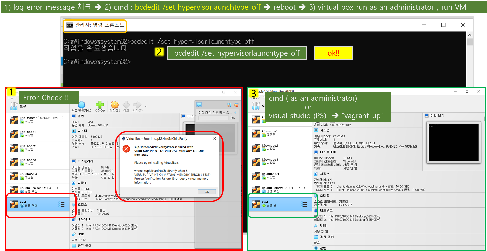Select k8s-master VM in the error-check window
The image size is (487, 251).
pyautogui.click(x=38, y=120)
